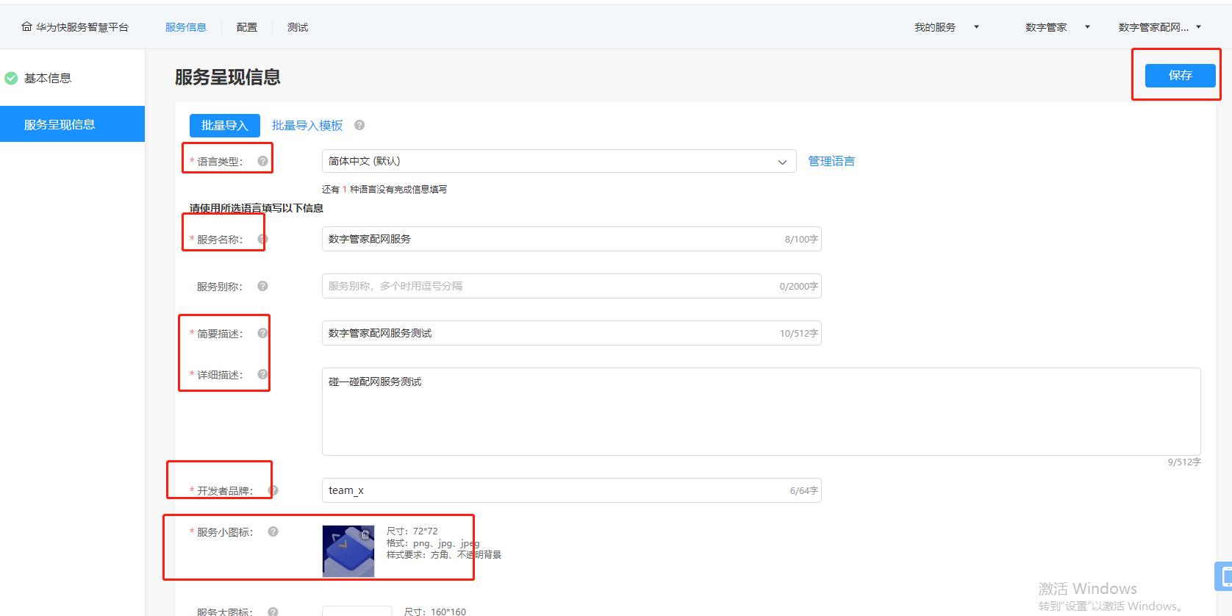
Task: Expand the 数字管家 dropdown arrow
Action: click(1087, 27)
